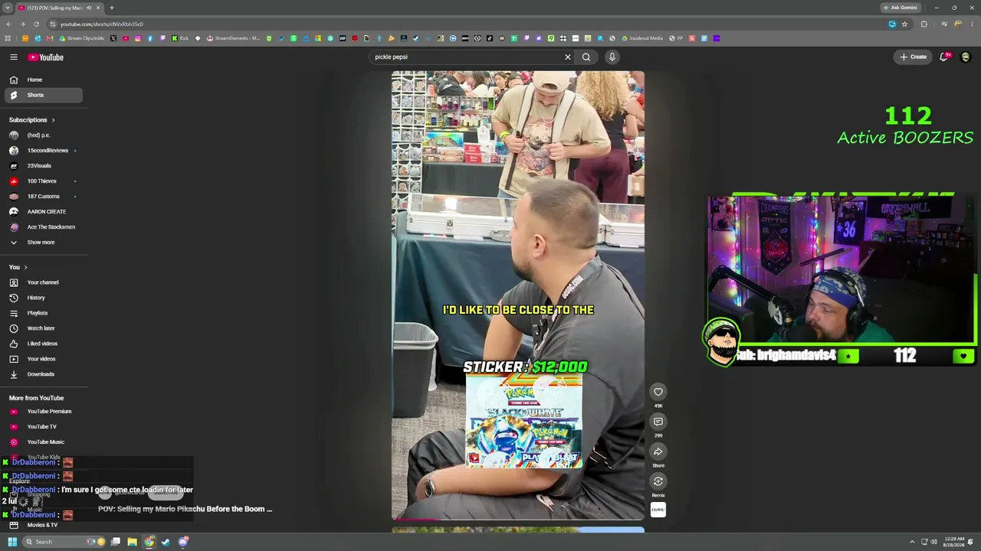Expand the You section heading
This screenshot has height=551, width=981.
click(x=18, y=267)
